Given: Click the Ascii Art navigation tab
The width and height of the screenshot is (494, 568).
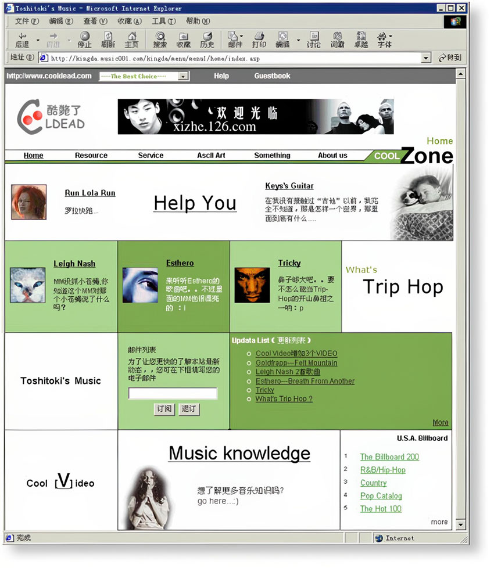Looking at the screenshot, I should coord(211,156).
